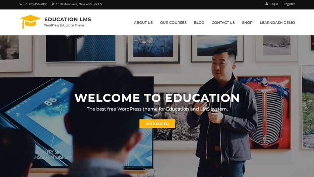Viewport: 314px width, 177px height.
Task: Click the Login link
Action: [x=274, y=4]
